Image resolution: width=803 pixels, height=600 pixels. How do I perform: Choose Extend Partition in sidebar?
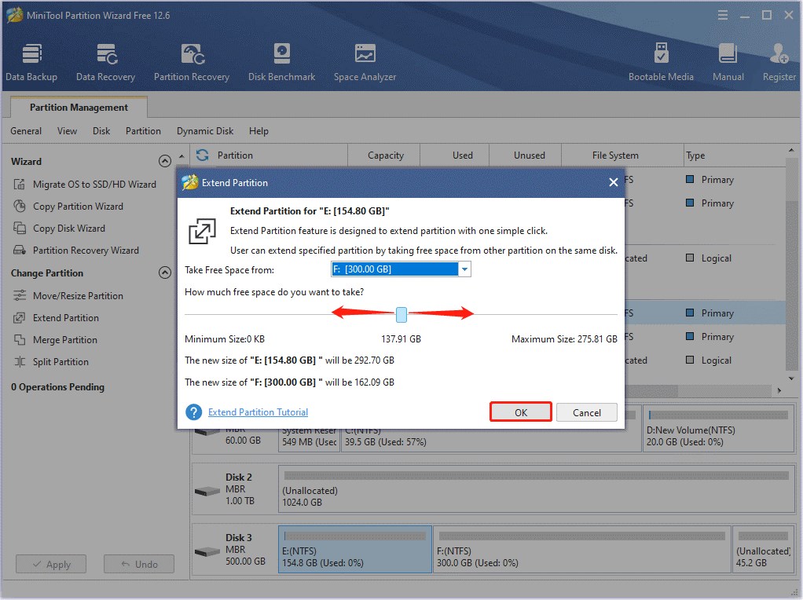coord(57,318)
